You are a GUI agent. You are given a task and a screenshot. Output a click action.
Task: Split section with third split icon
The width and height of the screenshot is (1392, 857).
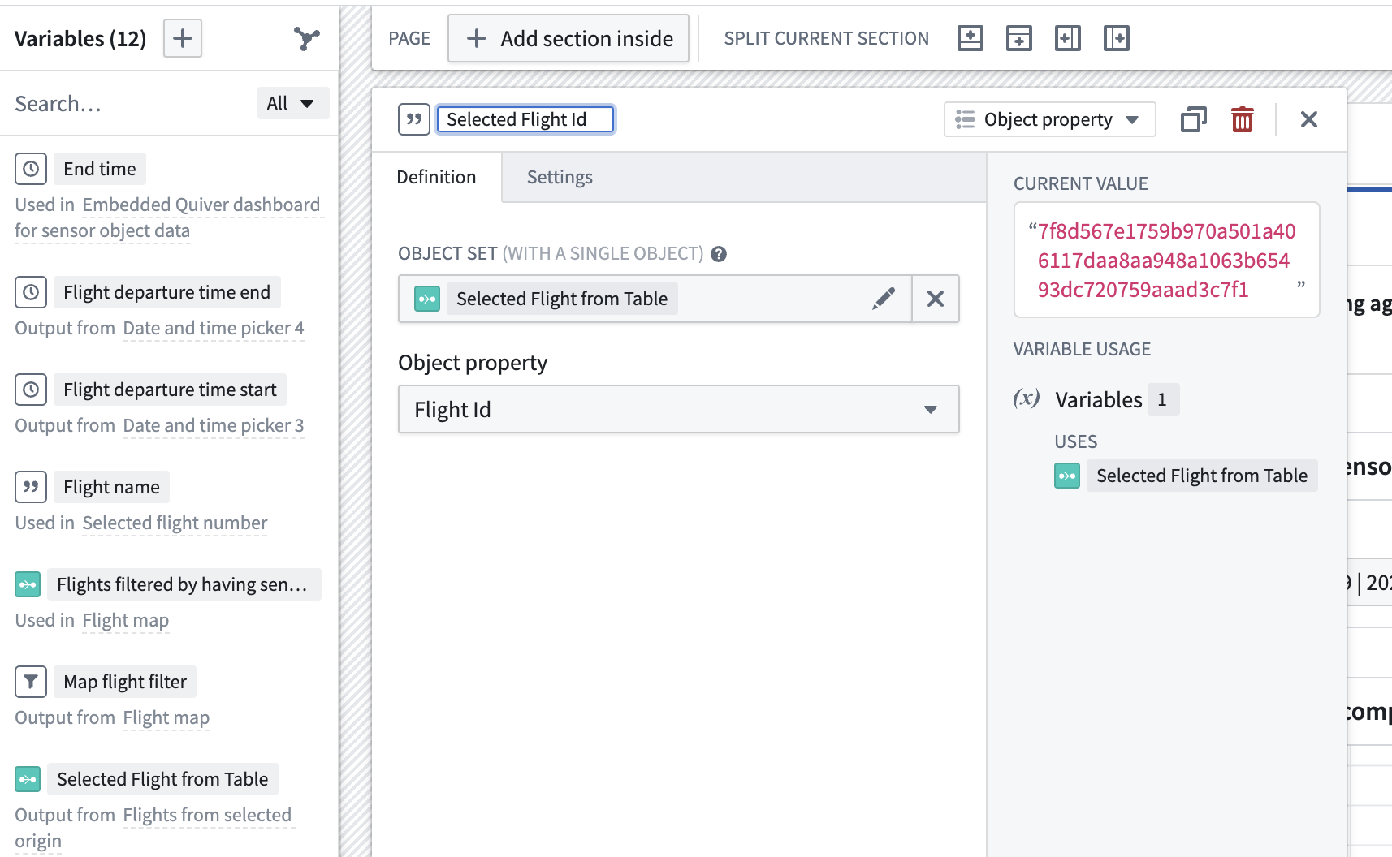pos(1067,38)
